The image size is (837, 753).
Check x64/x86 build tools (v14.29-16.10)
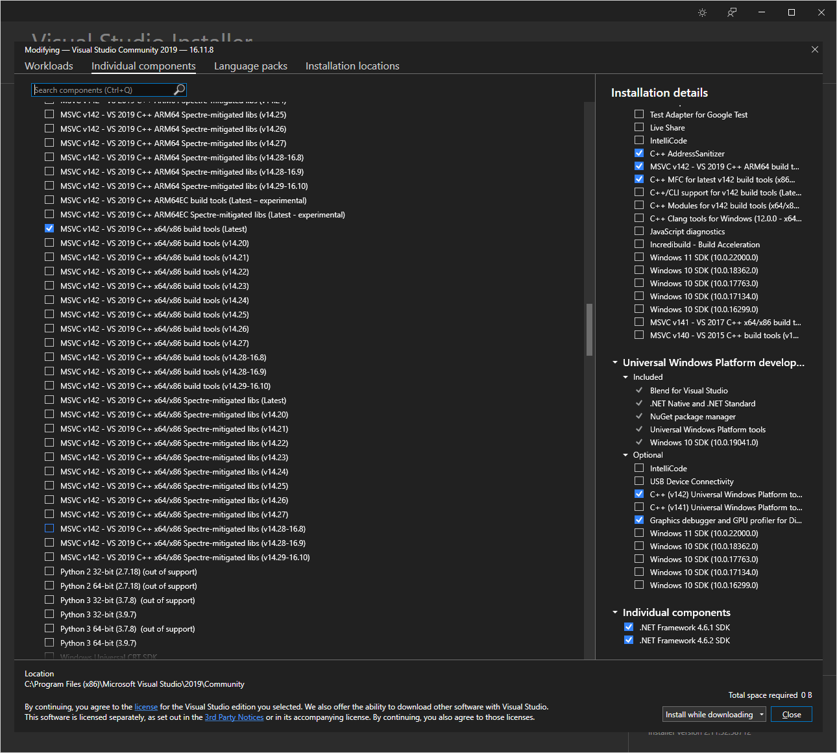(x=49, y=386)
